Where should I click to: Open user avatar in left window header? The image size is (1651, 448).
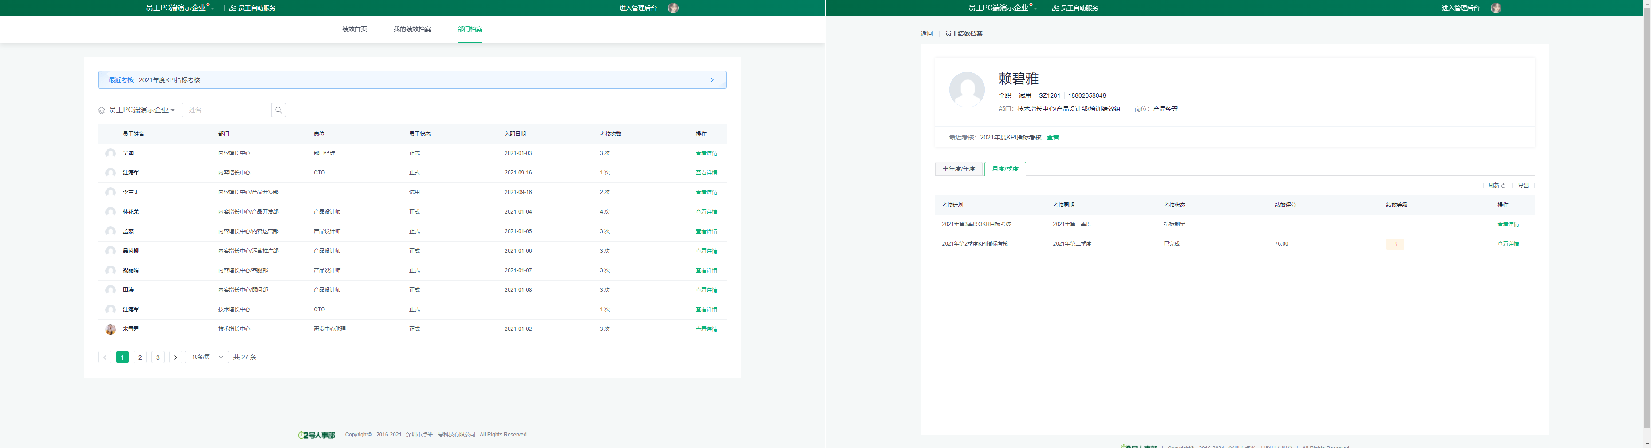673,8
